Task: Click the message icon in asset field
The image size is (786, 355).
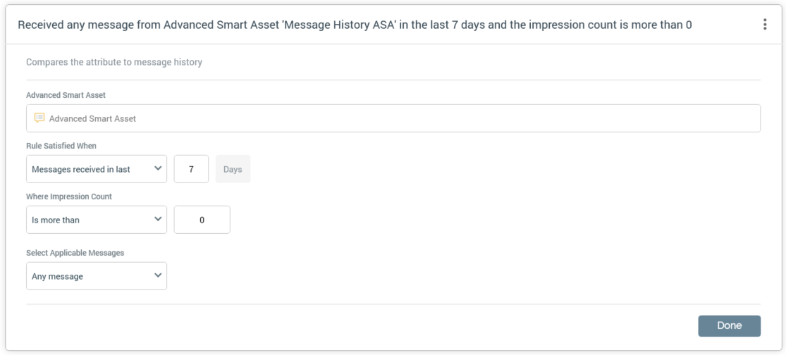Action: pyautogui.click(x=39, y=118)
